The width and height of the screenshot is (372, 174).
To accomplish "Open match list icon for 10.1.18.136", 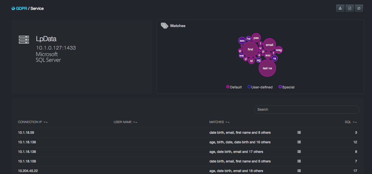I will pyautogui.click(x=299, y=142).
